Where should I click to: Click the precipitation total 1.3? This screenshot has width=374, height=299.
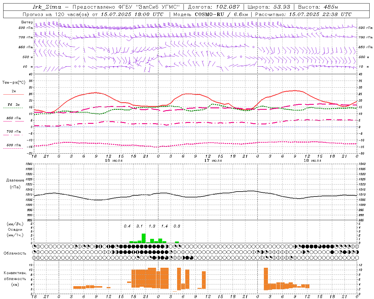pyautogui.click(x=152, y=226)
